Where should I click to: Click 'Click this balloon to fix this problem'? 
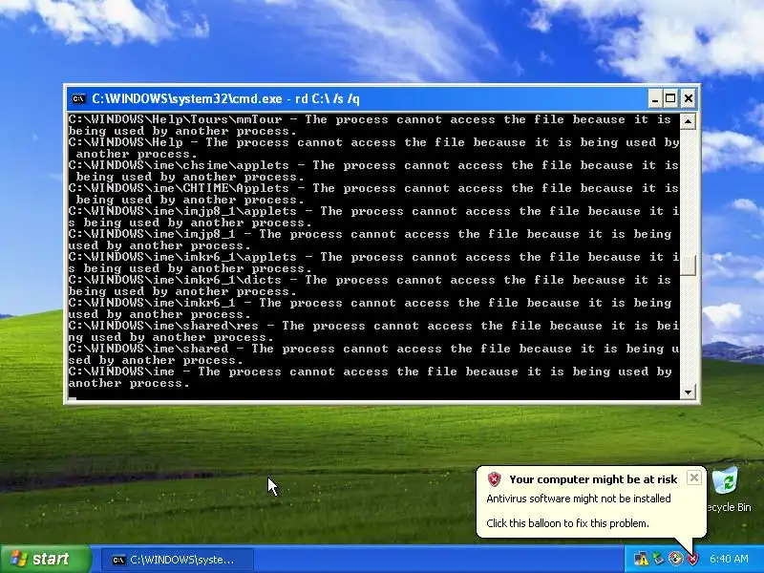pos(567,523)
